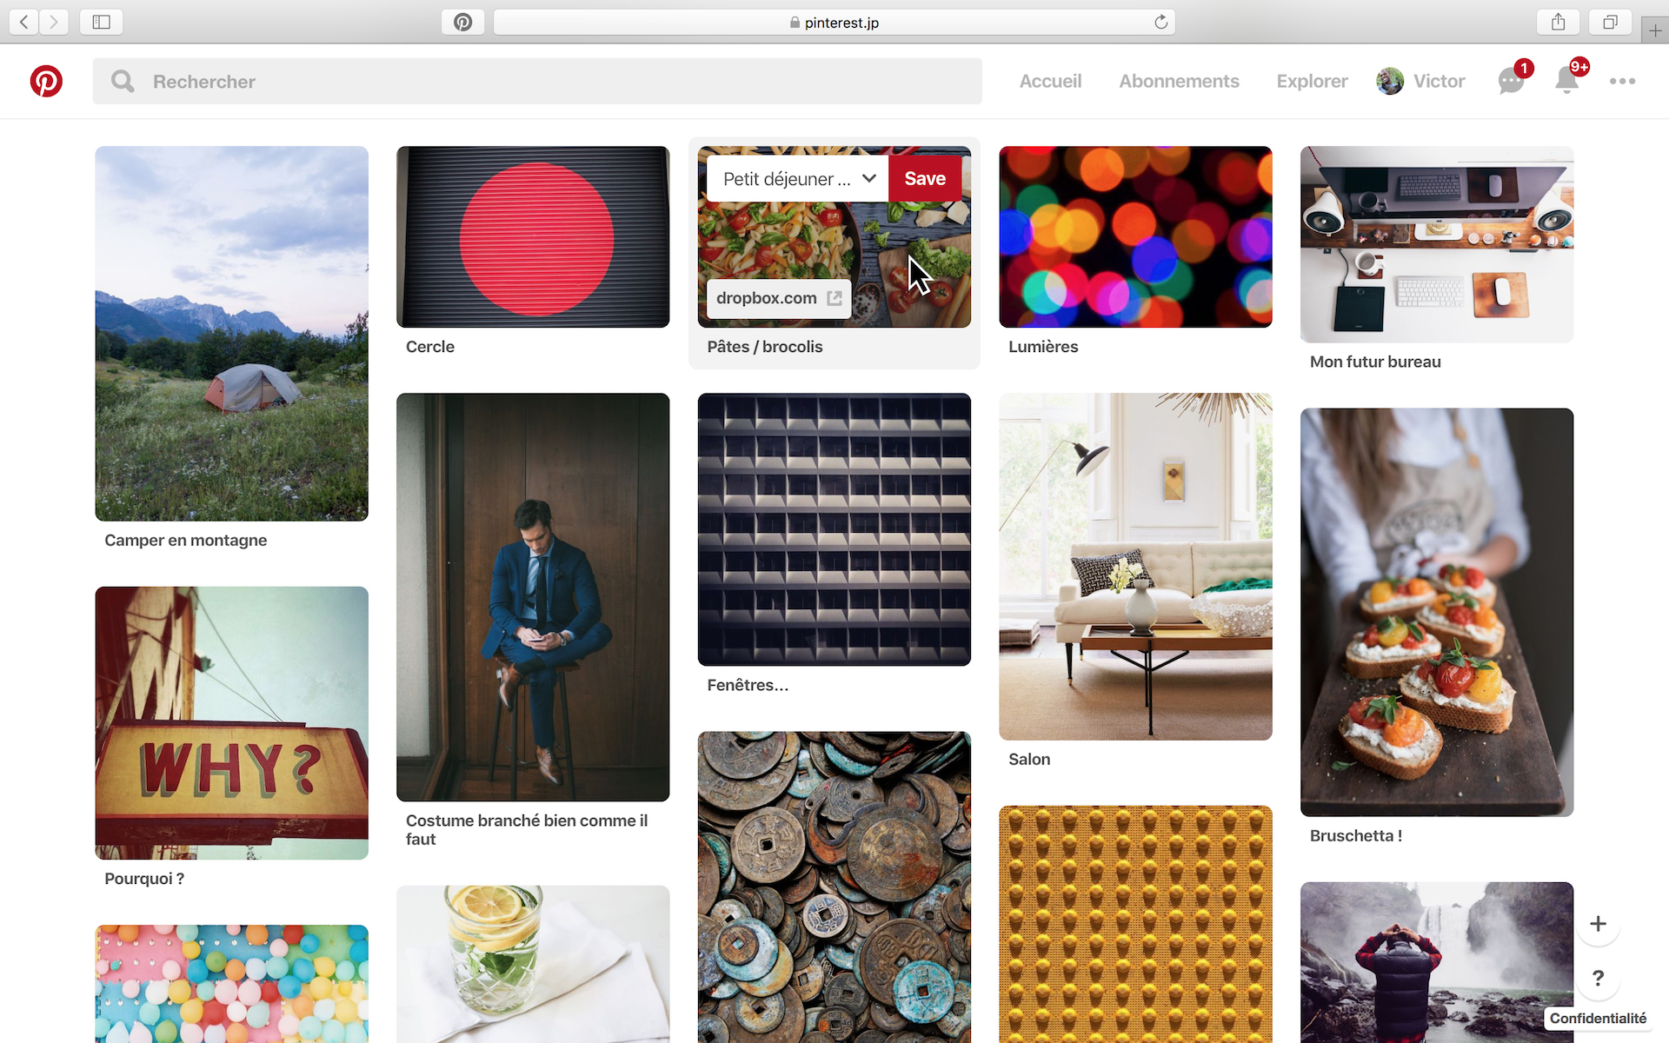The width and height of the screenshot is (1669, 1043).
Task: Click the 'Camper en montagne' pin thumbnail
Action: tap(233, 333)
